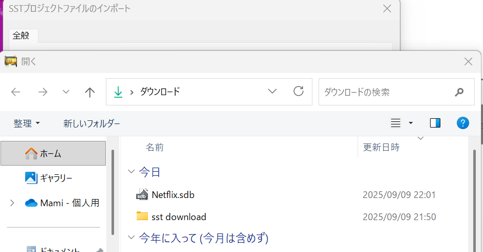Click the forward navigation arrow
Image resolution: width=483 pixels, height=252 pixels.
(43, 92)
